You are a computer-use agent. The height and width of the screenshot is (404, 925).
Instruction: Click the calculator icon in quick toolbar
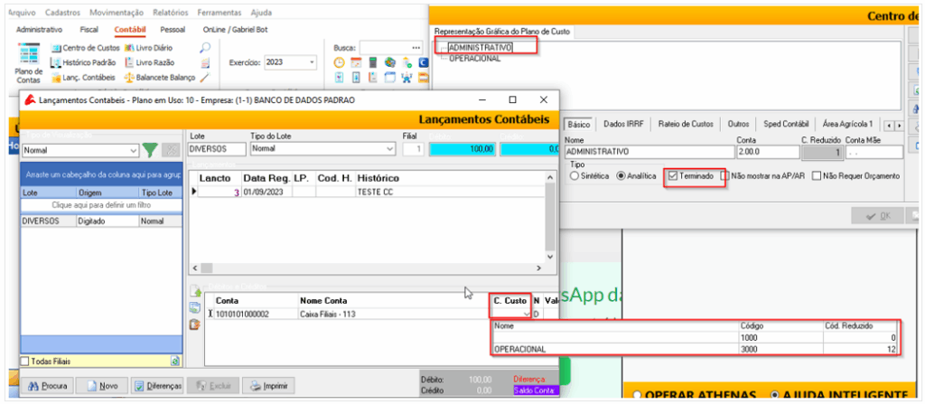pyautogui.click(x=372, y=62)
